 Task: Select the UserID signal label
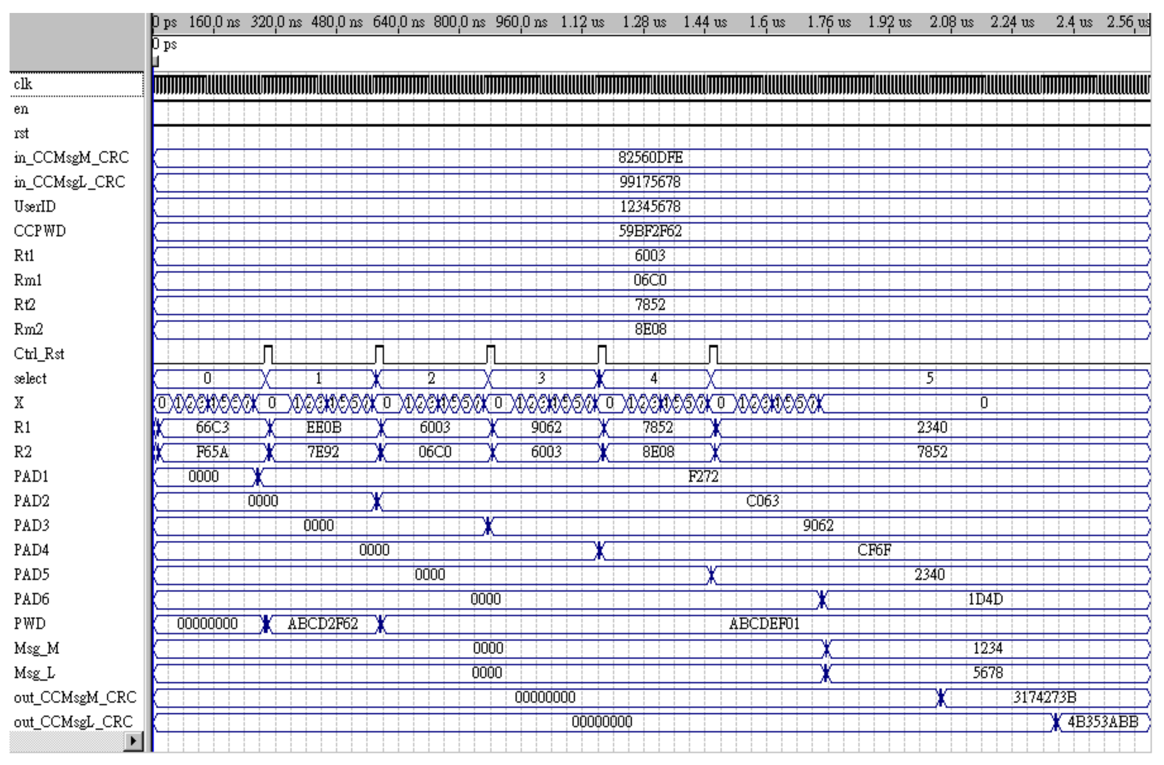click(x=35, y=206)
